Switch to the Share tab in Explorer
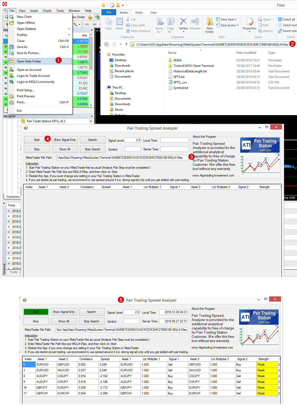 pos(139,13)
